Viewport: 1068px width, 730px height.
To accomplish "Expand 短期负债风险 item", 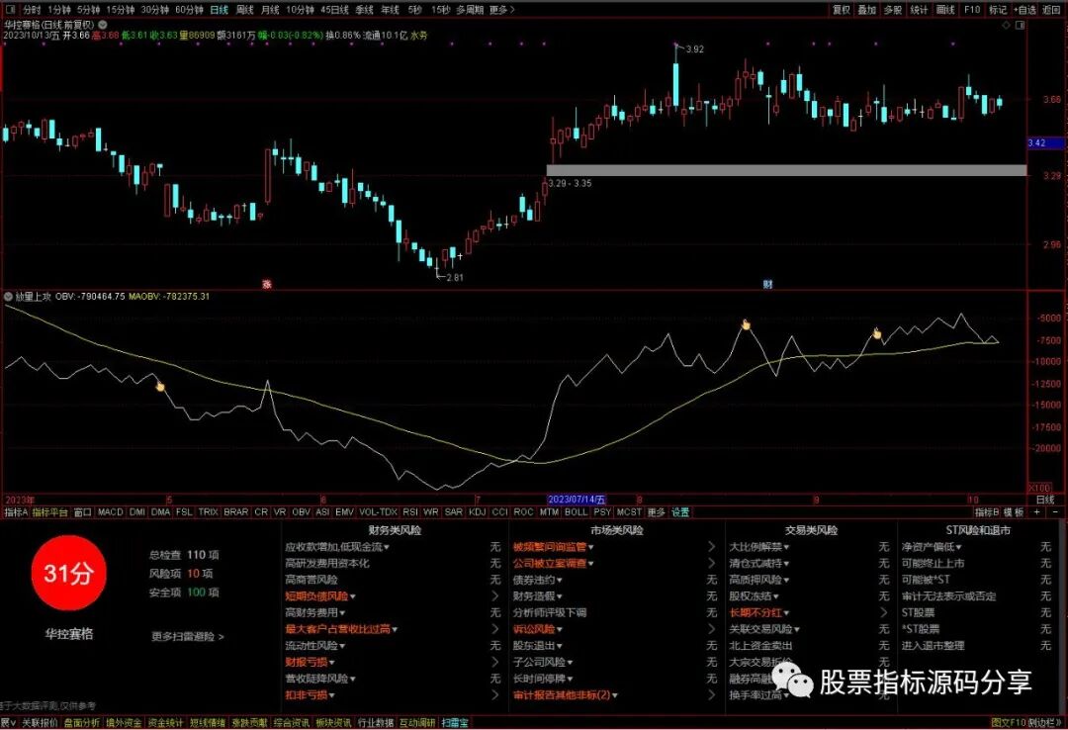I will pos(320,596).
